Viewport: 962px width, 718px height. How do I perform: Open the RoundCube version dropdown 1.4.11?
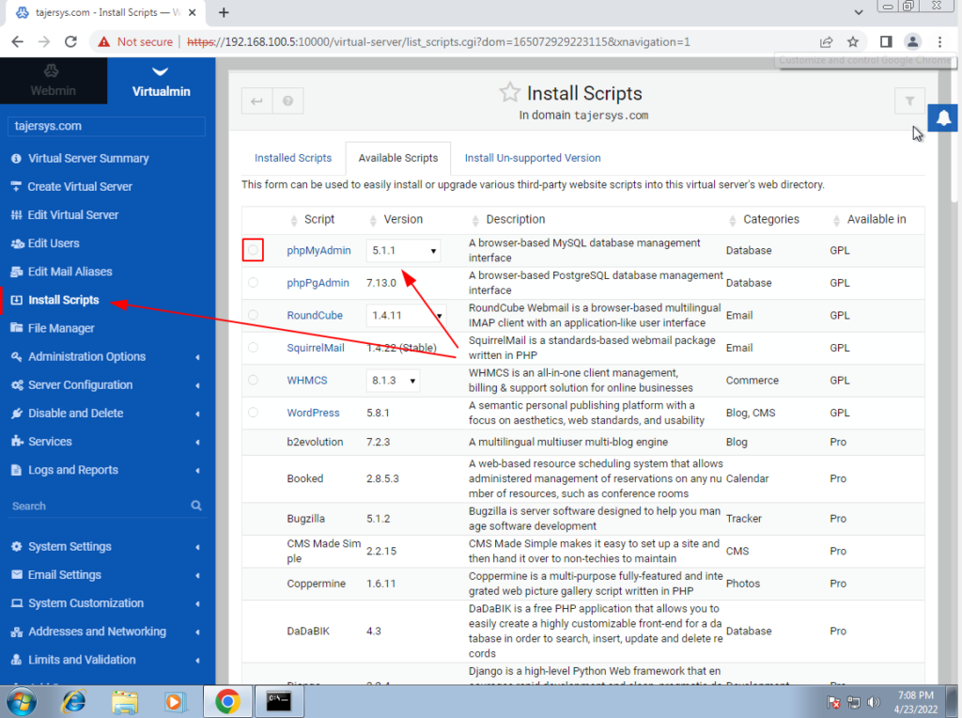click(x=406, y=316)
